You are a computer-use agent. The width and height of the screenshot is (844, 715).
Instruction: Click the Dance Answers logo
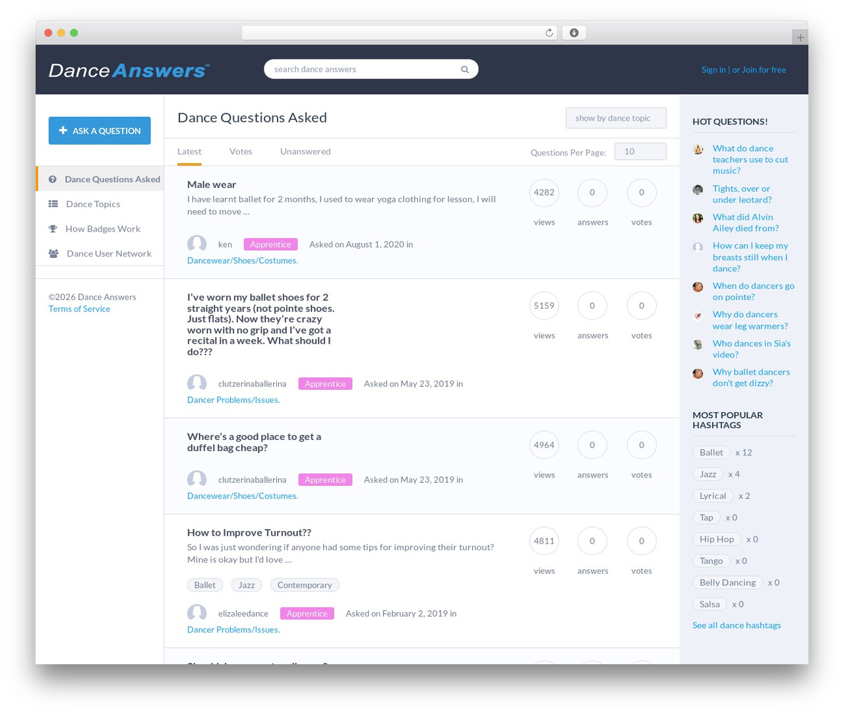click(x=129, y=70)
